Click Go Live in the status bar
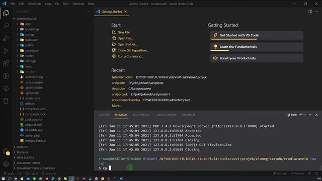 tap(280, 173)
